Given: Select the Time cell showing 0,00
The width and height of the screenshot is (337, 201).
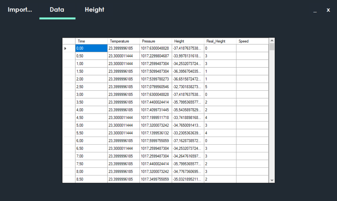Looking at the screenshot, I should [x=91, y=48].
